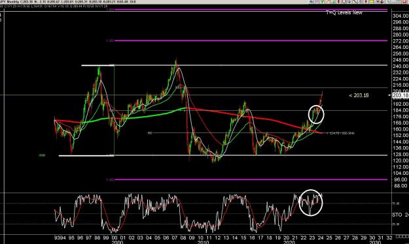The image size is (409, 244).
Task: Click the stochastic 75.00 level label
Action: coord(396,204)
